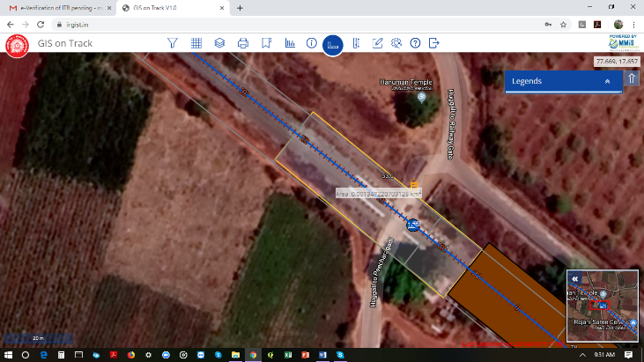Toggle the active measure tool

[x=333, y=45]
